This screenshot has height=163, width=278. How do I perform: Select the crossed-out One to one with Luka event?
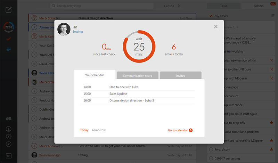click(x=137, y=87)
